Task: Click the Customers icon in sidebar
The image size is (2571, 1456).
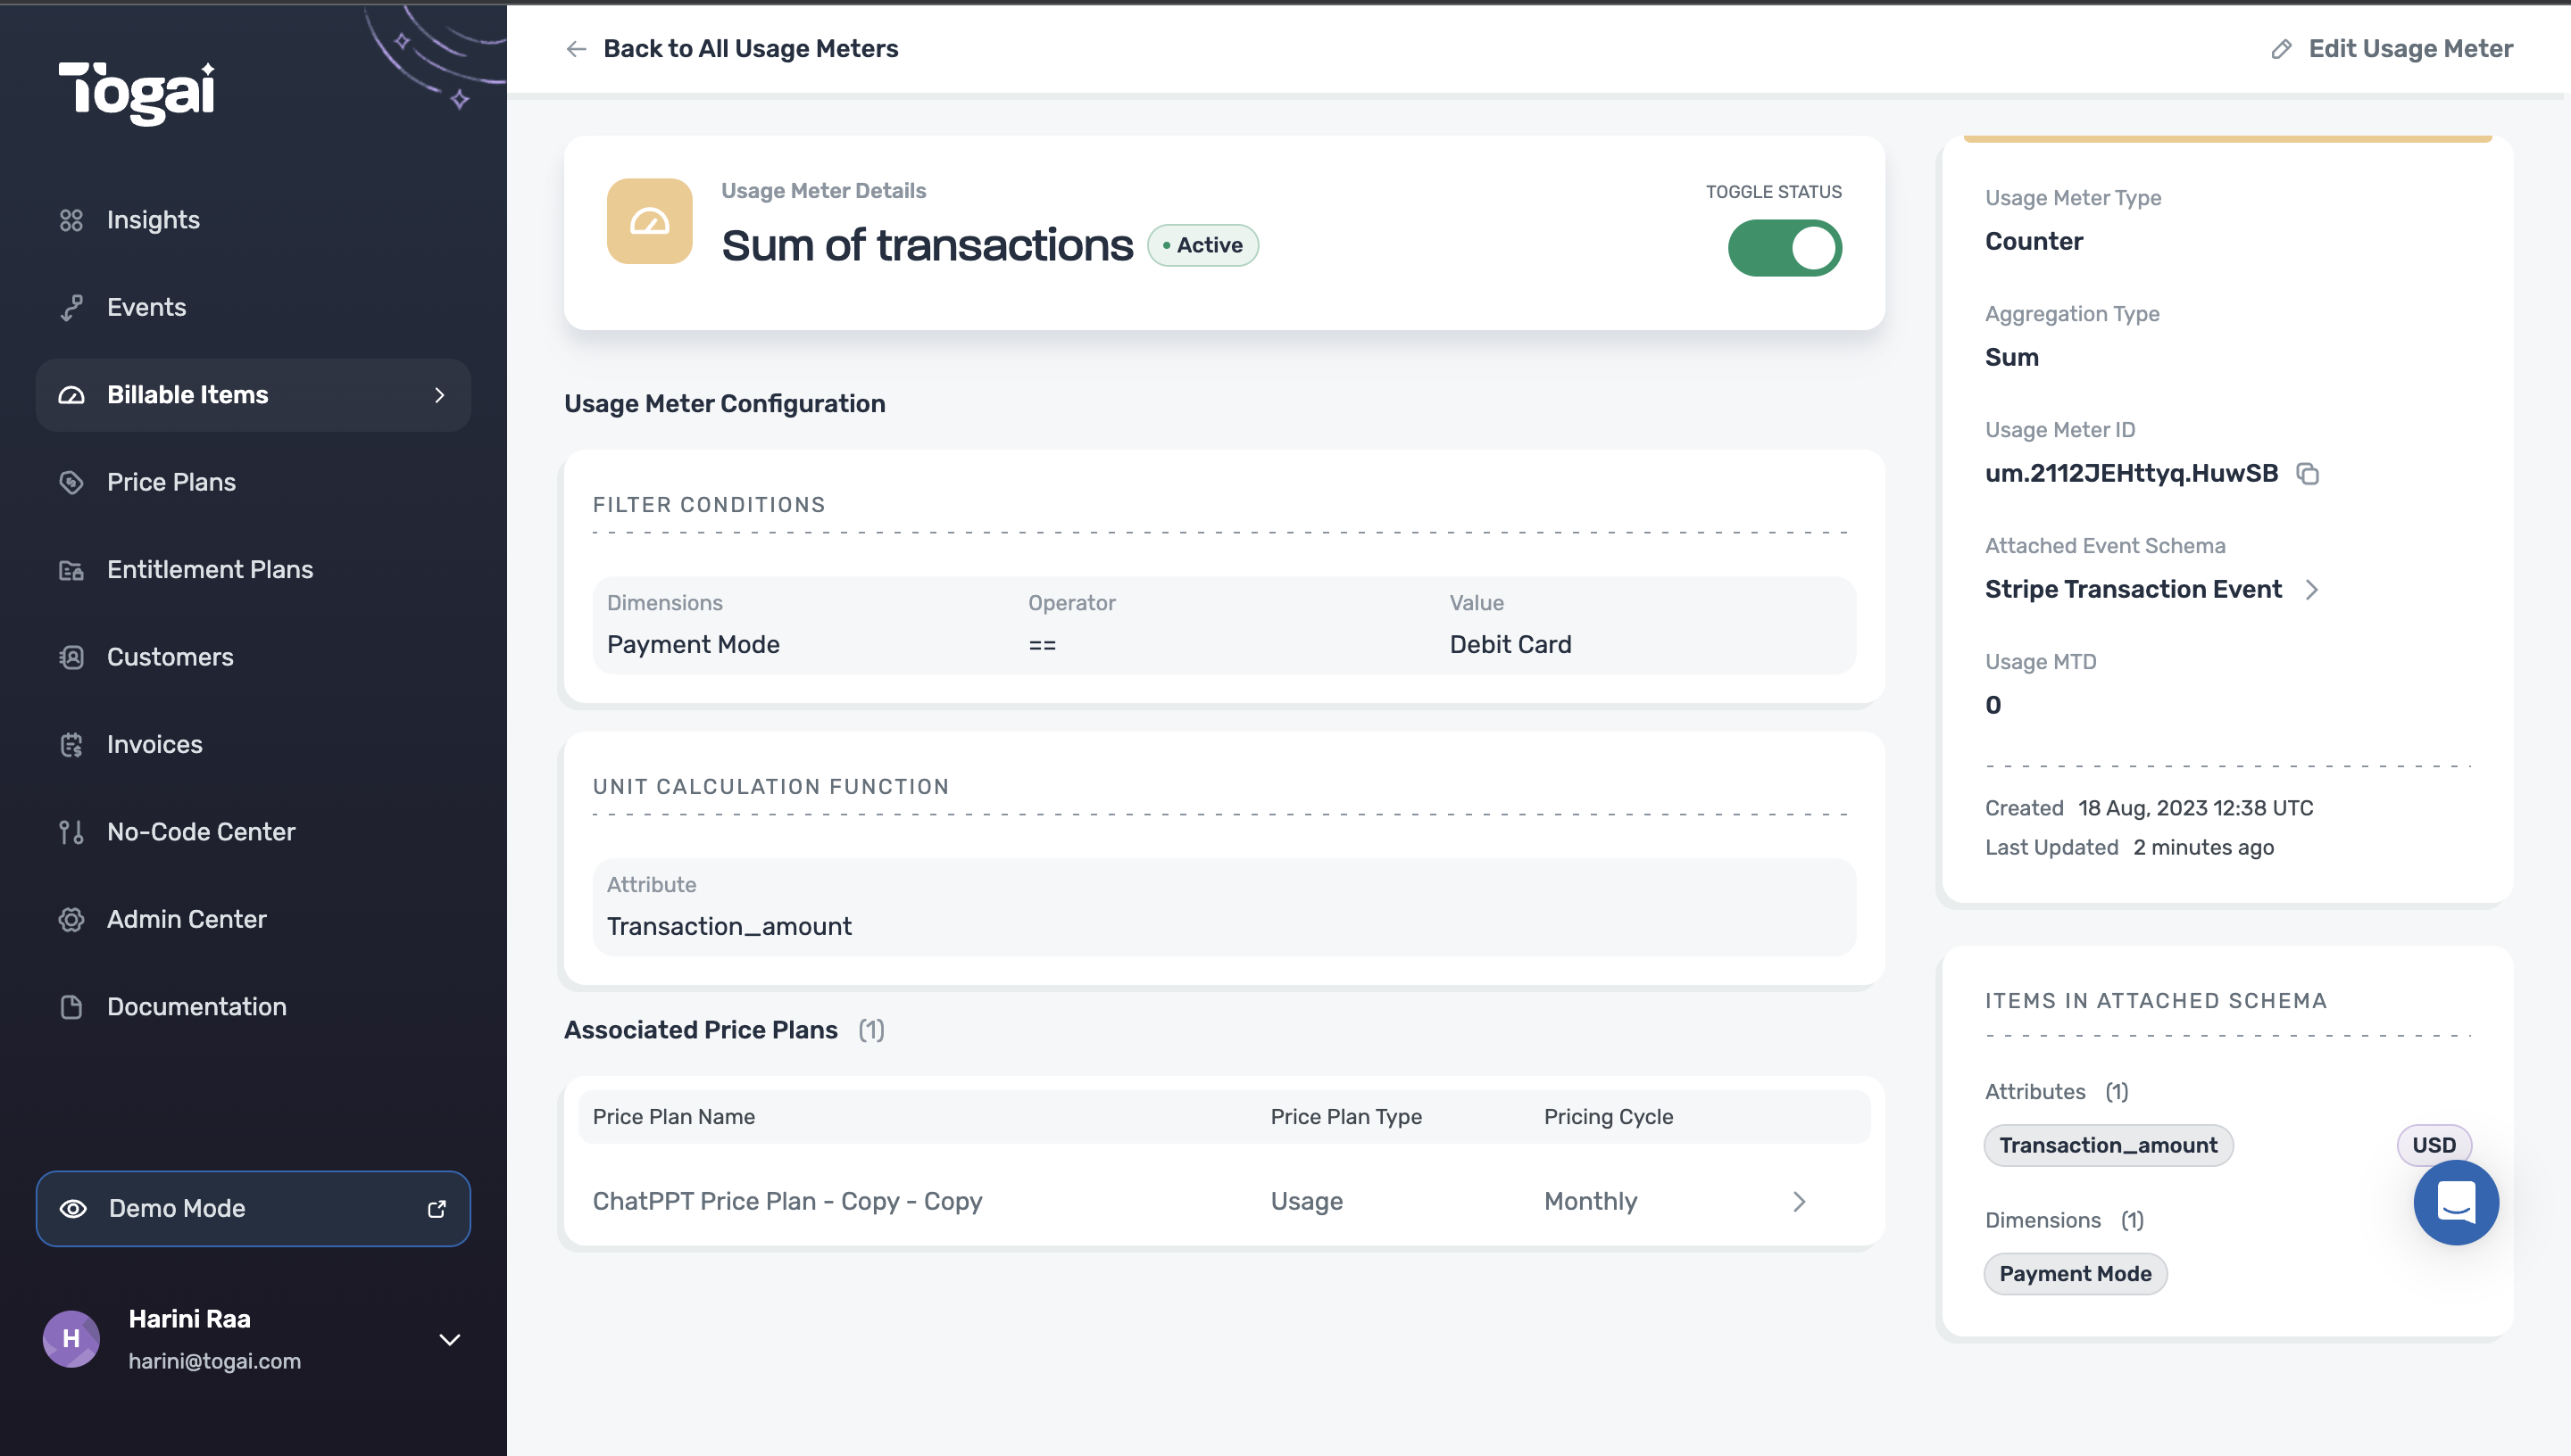Action: [71, 657]
